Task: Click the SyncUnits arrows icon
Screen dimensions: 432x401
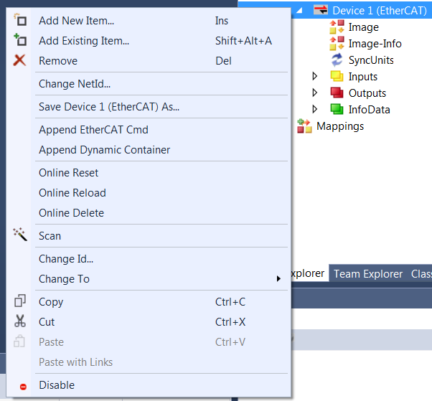Action: (337, 60)
